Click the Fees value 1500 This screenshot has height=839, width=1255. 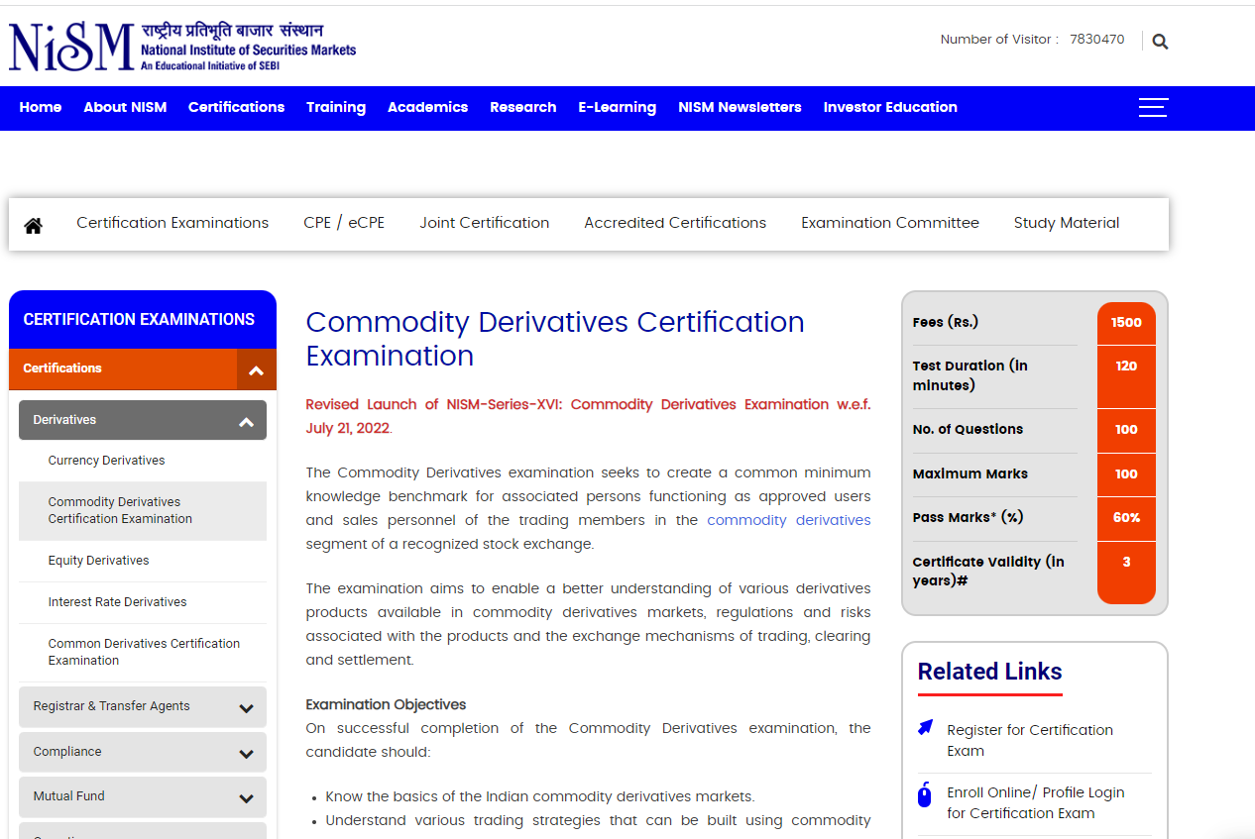1126,323
